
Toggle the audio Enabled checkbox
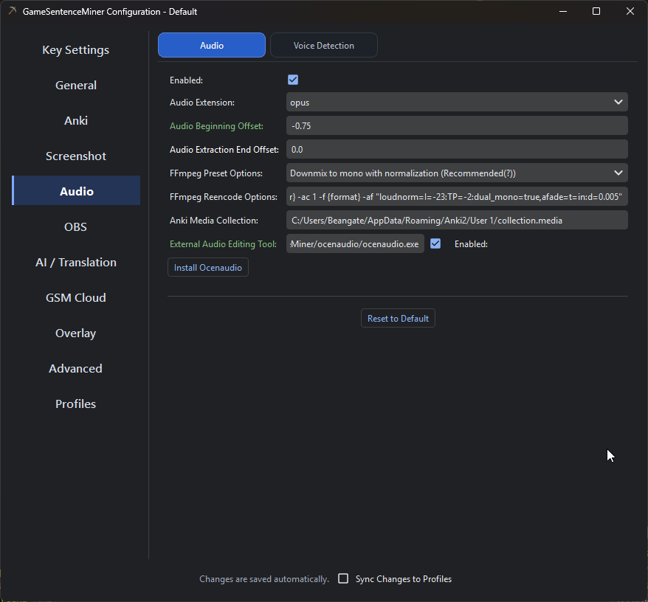click(293, 80)
